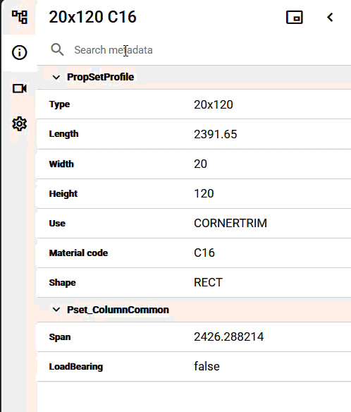
Task: Select the Height property label
Action: (x=63, y=193)
